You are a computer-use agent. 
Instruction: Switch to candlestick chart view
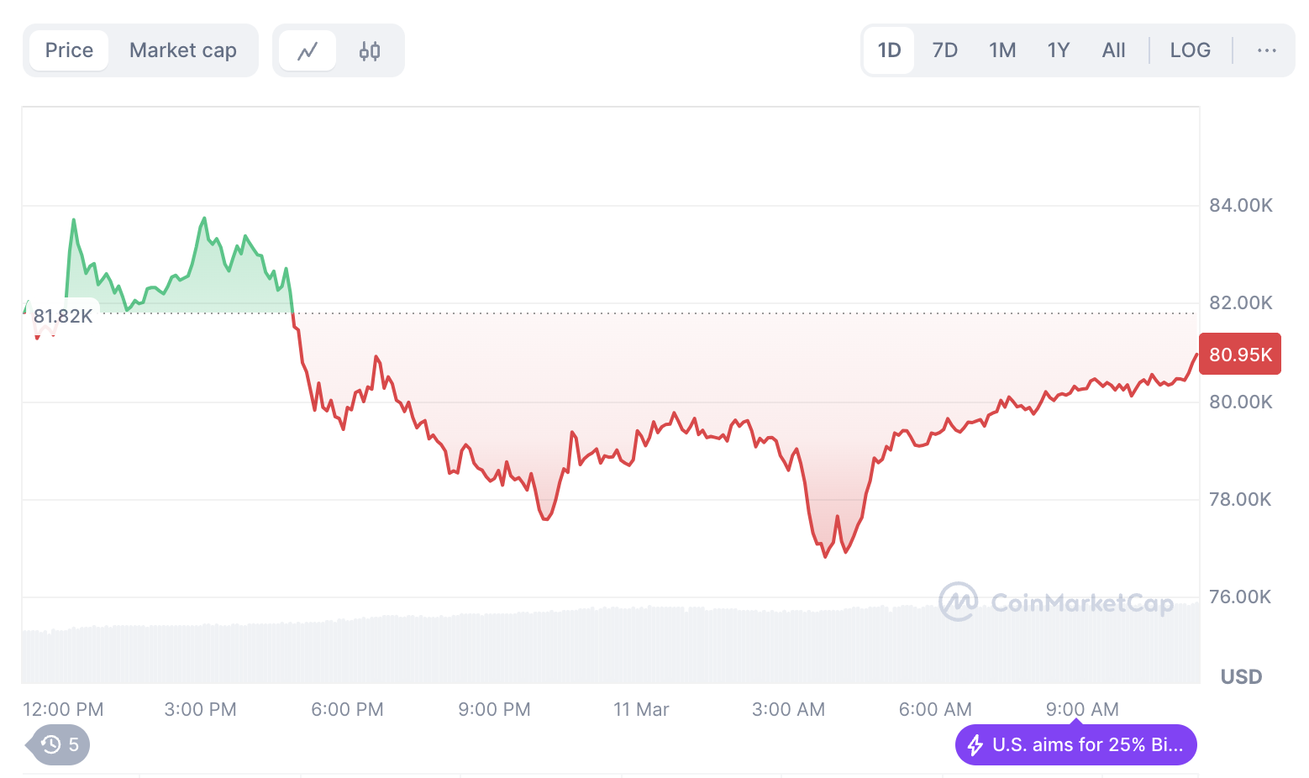[x=370, y=51]
